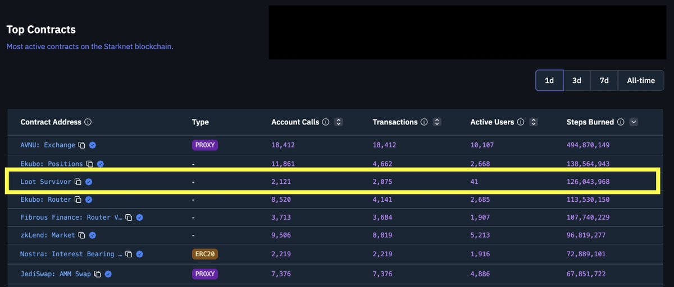674x287 pixels.
Task: Open Loot Survivor contract page
Action: (x=45, y=182)
